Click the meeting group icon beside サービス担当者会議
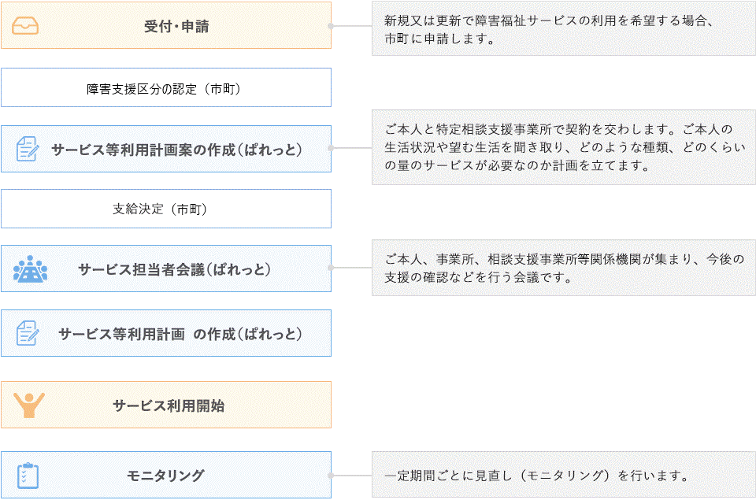 [x=30, y=269]
